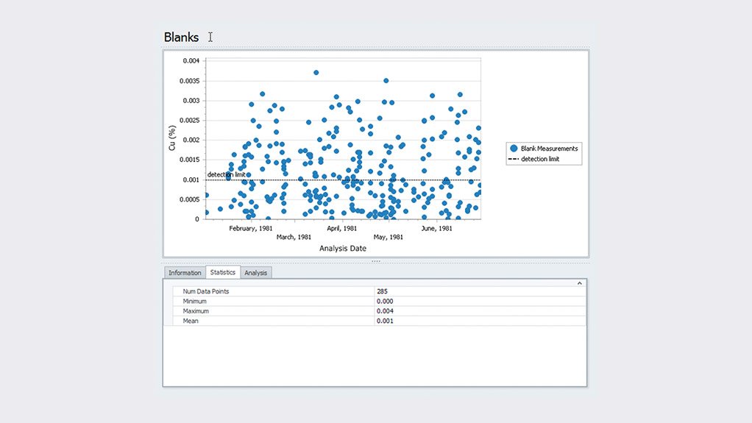Click the June, 1981 axis label
752x423 pixels.
(436, 228)
